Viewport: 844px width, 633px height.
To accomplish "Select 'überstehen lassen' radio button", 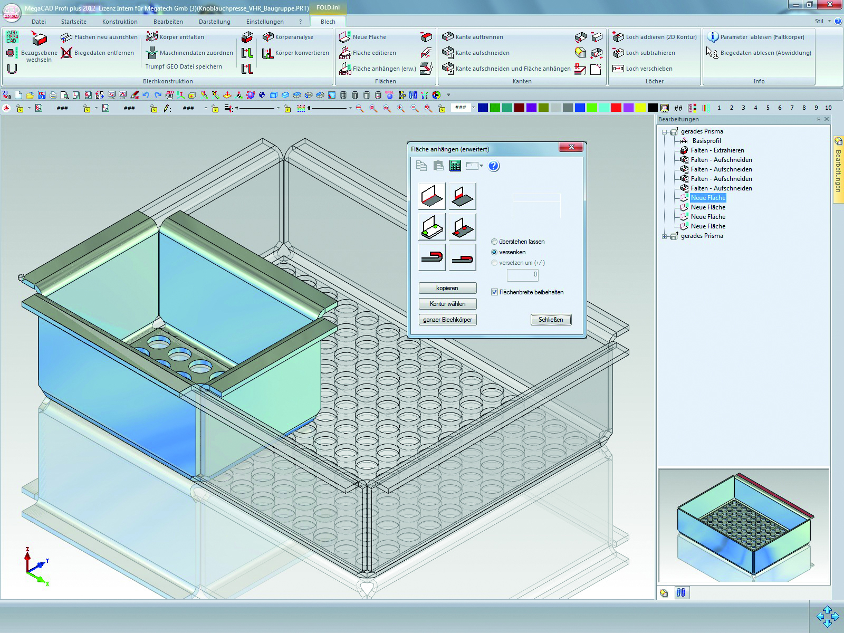I will [494, 242].
